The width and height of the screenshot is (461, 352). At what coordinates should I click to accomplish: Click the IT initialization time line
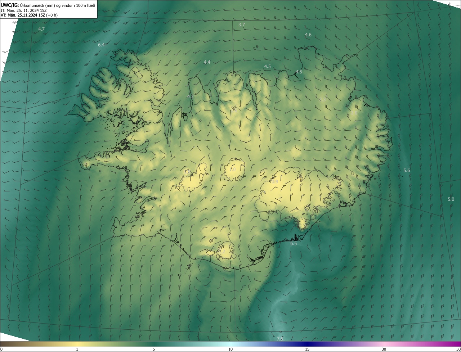(30, 10)
